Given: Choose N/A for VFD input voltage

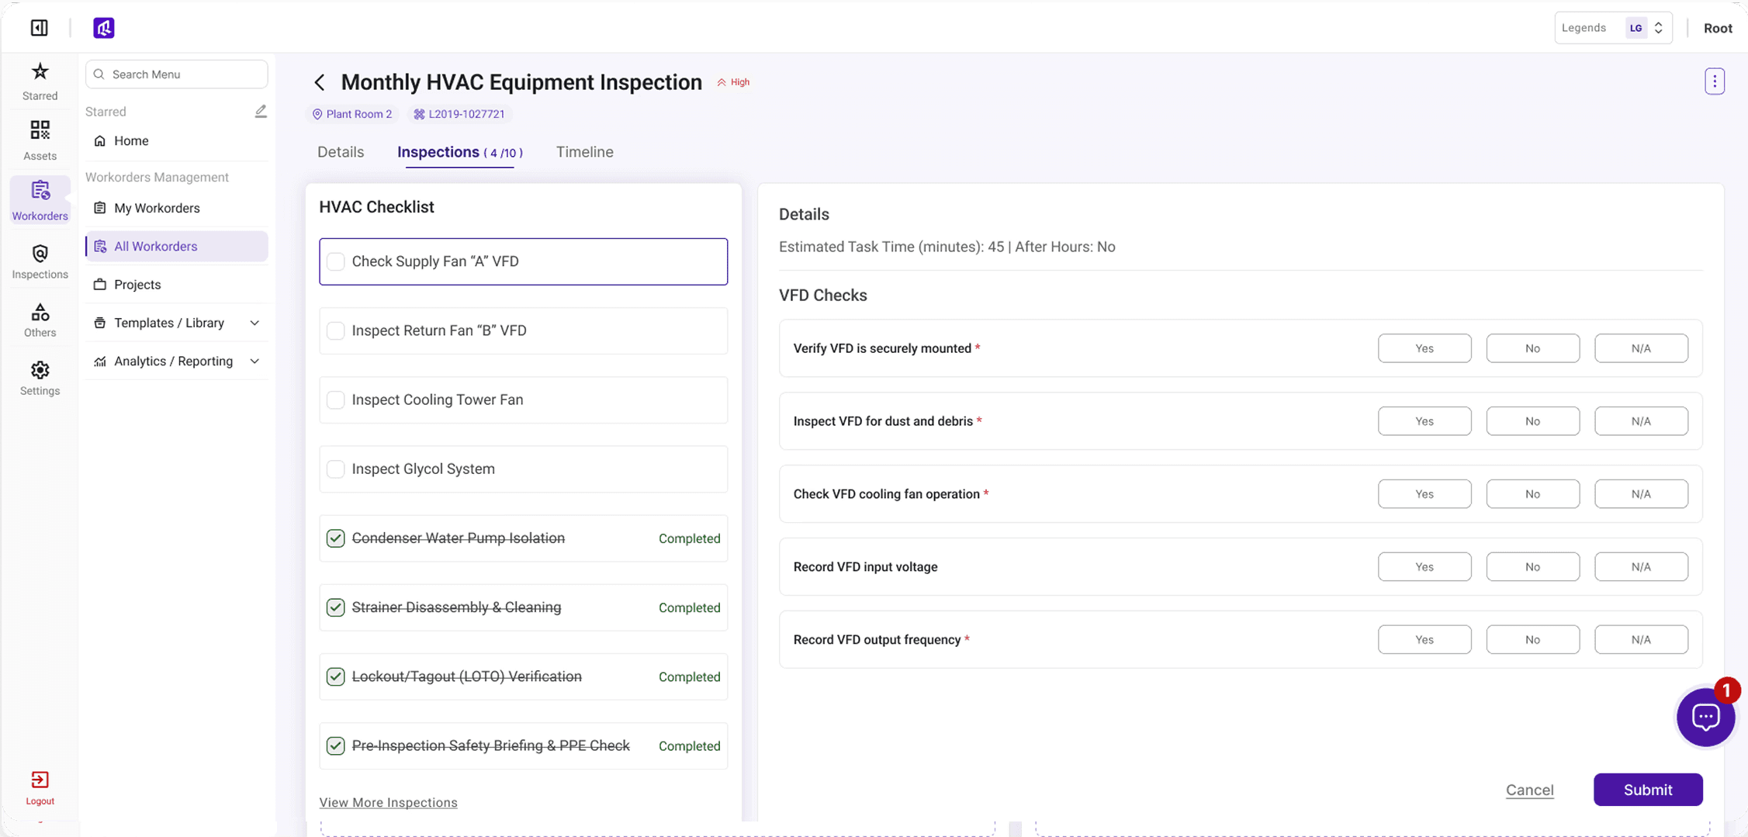Looking at the screenshot, I should (1641, 567).
